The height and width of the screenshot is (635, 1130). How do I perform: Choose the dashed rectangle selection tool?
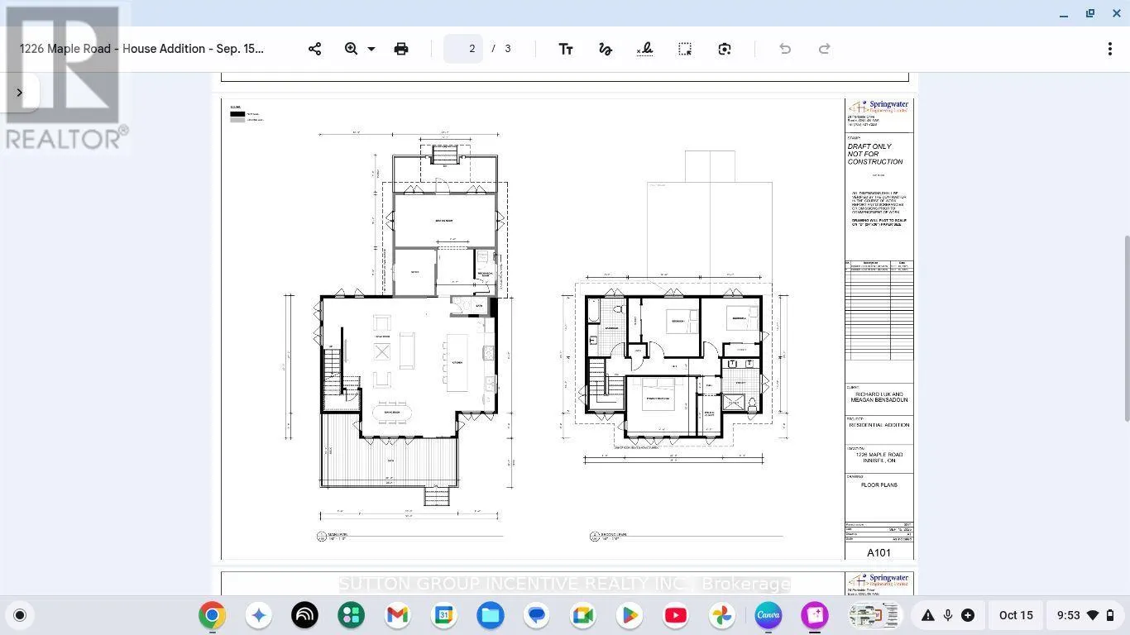point(685,49)
